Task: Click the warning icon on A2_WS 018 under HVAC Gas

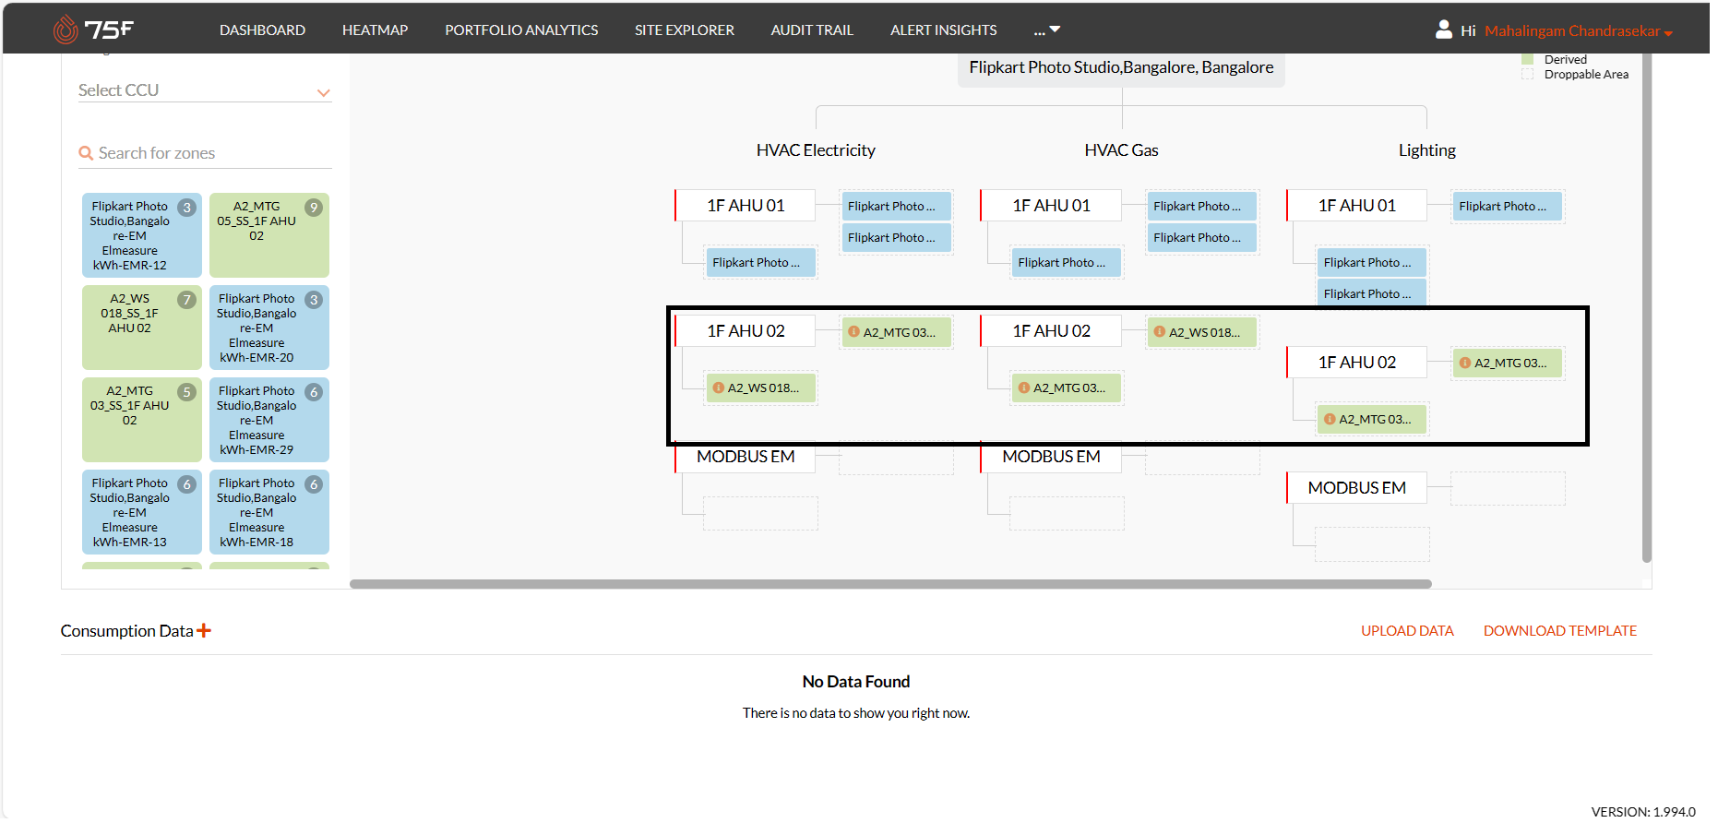Action: [1159, 332]
